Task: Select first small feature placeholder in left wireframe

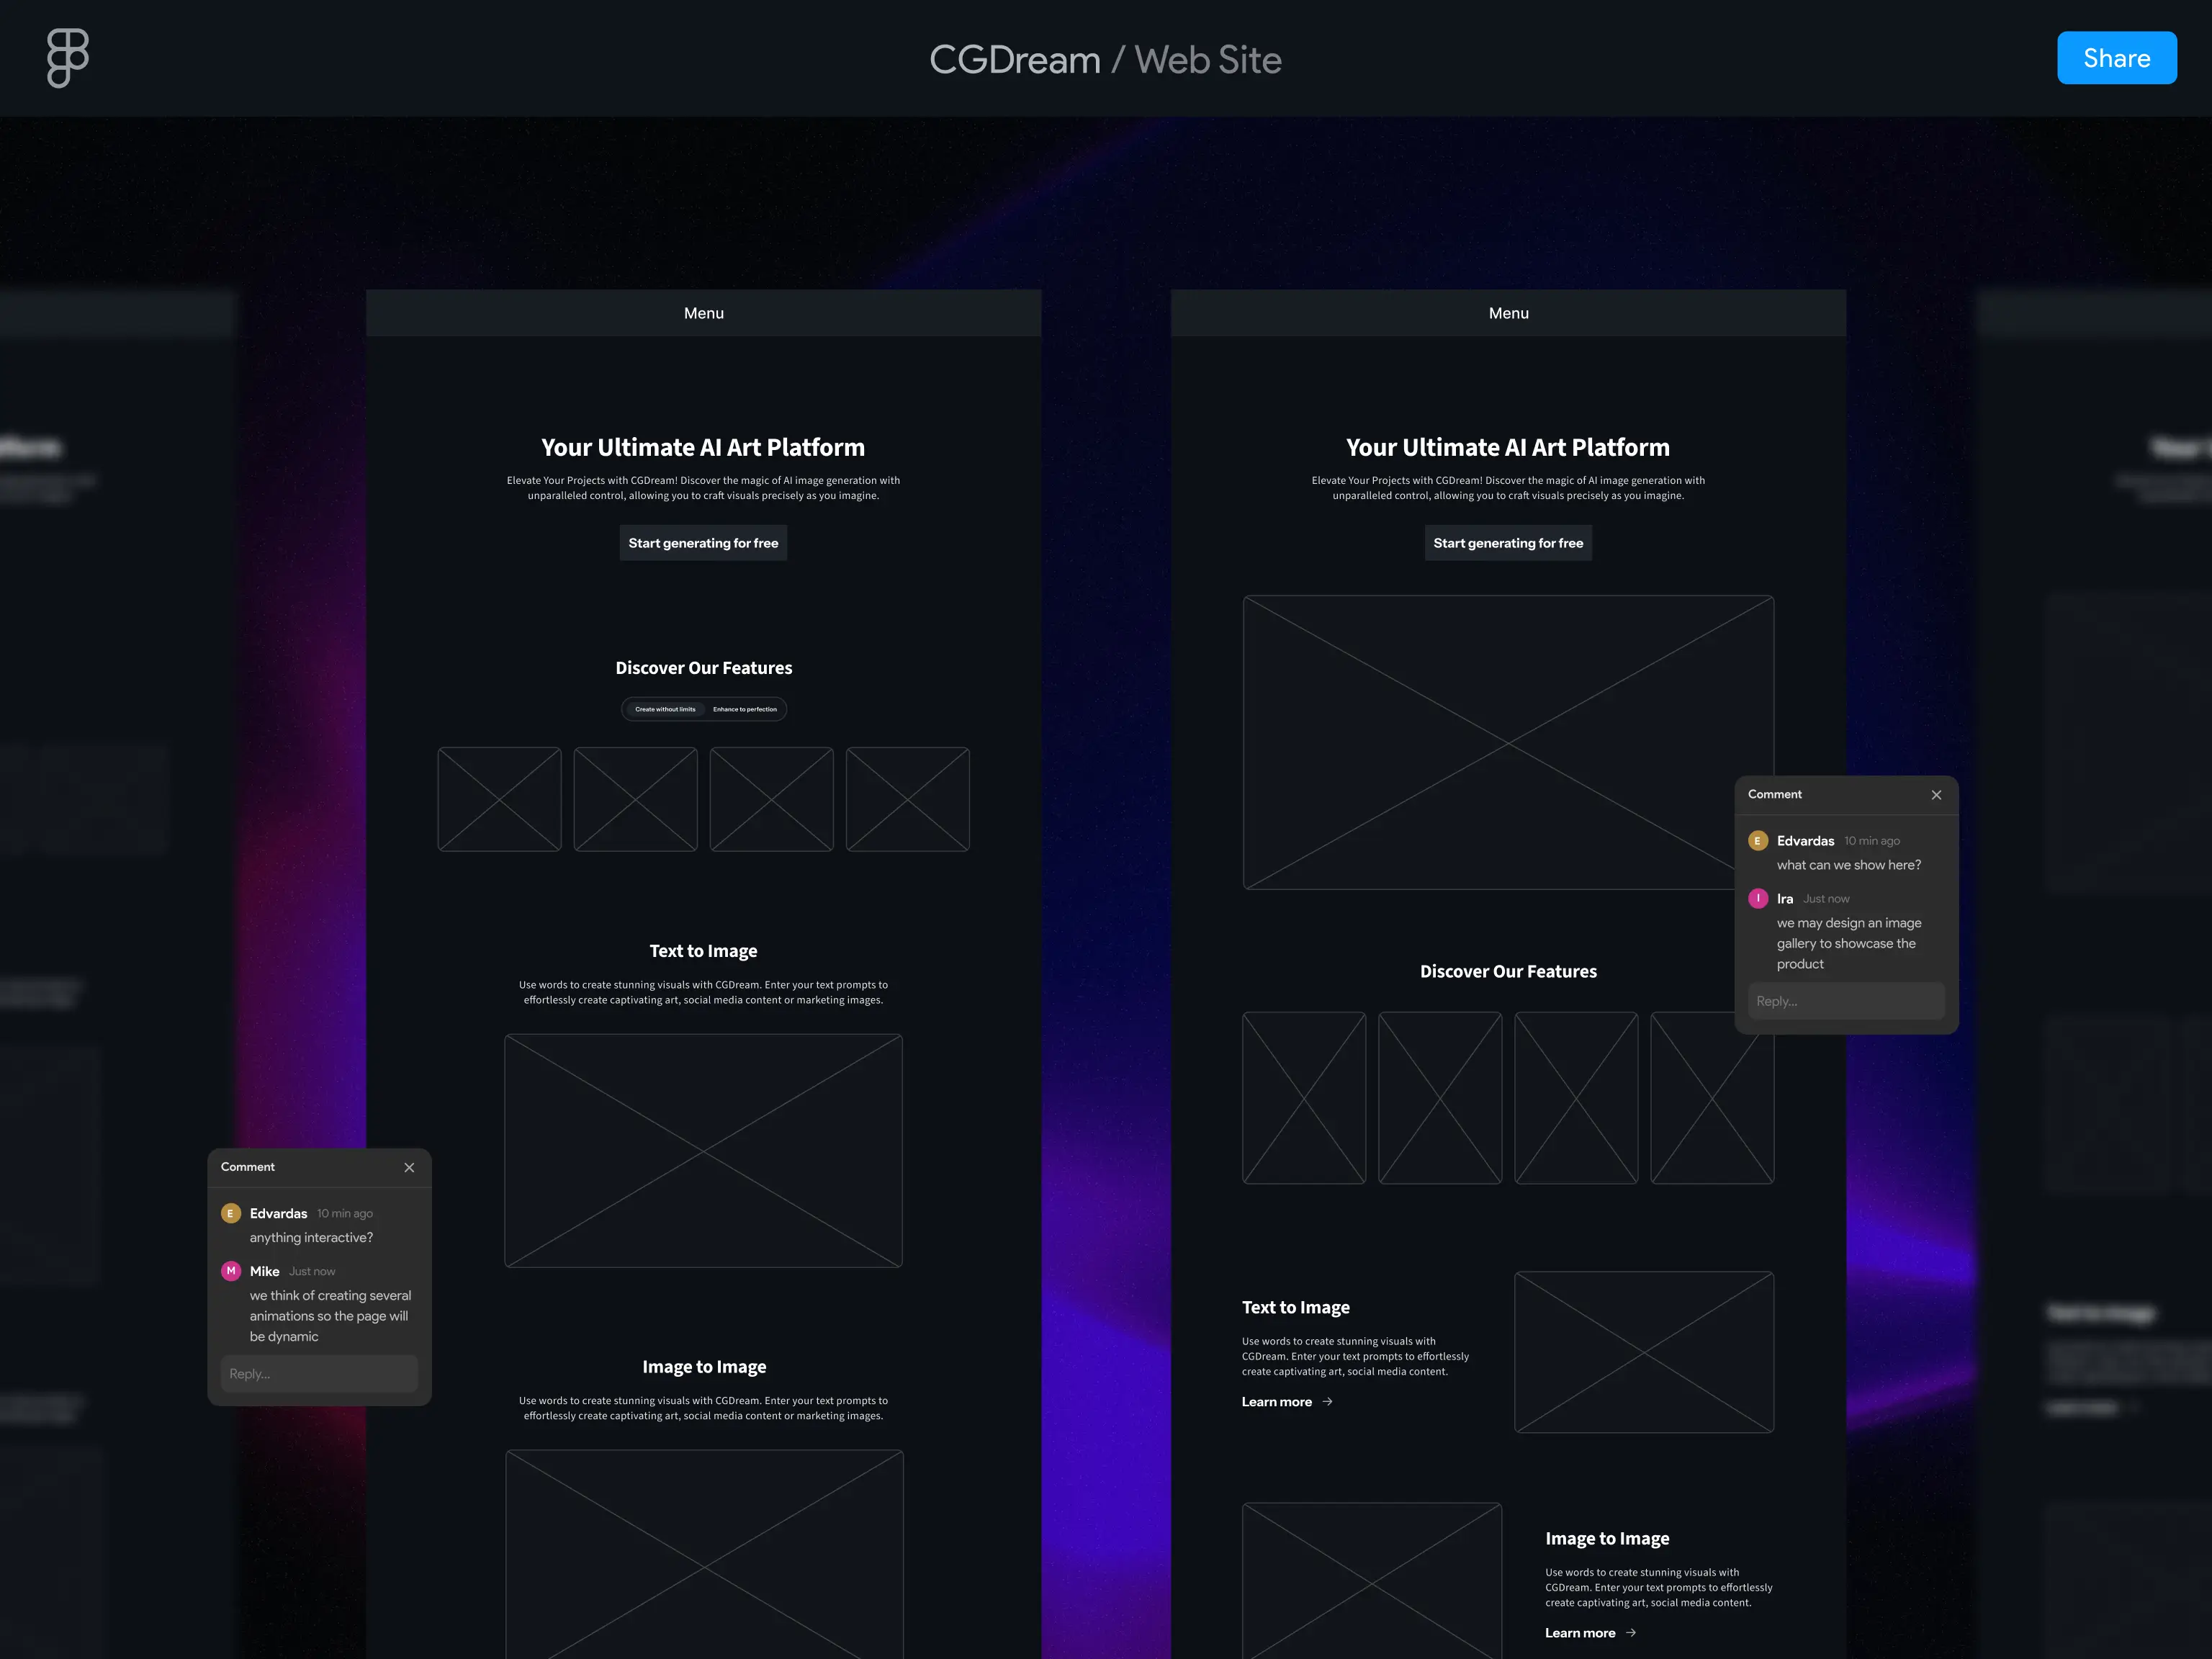Action: coord(499,800)
